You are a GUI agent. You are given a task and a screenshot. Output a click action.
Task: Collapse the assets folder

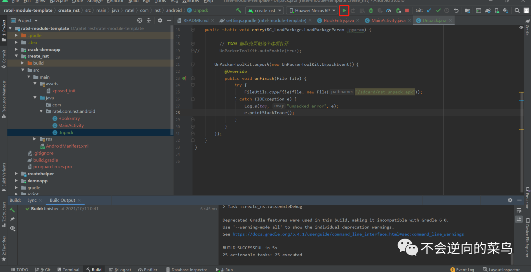[x=35, y=84]
